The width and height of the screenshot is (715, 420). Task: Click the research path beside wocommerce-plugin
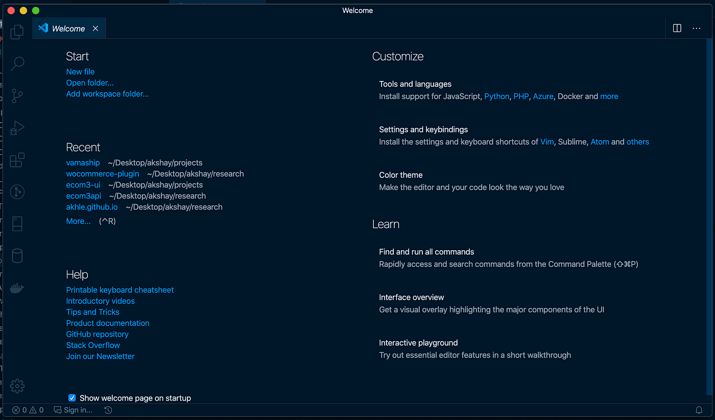click(196, 174)
